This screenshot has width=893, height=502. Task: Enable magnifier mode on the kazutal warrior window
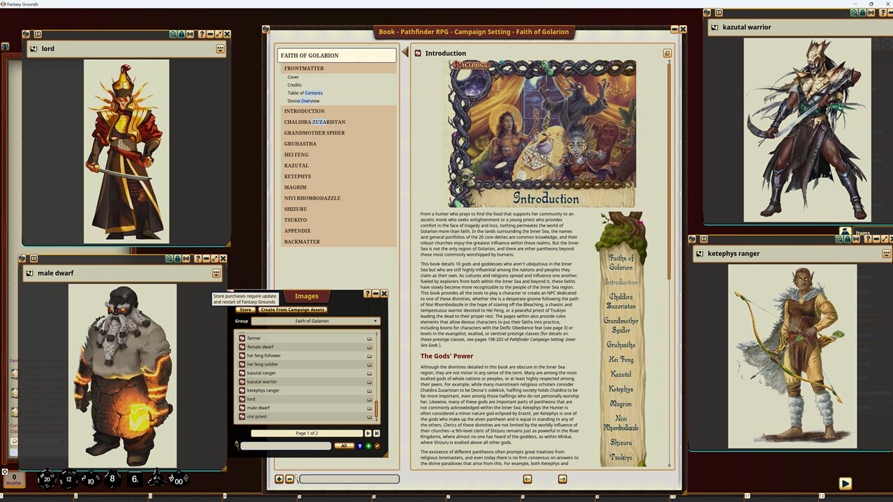[x=855, y=13]
